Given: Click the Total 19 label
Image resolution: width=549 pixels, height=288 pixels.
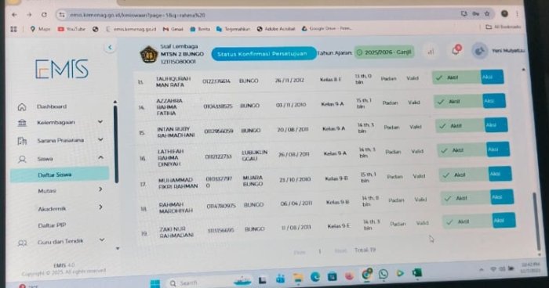Looking at the screenshot, I should click(x=365, y=250).
